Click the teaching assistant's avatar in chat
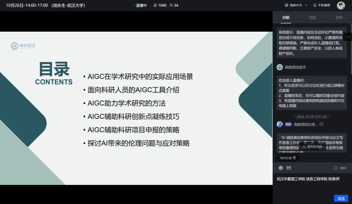 [280, 124]
